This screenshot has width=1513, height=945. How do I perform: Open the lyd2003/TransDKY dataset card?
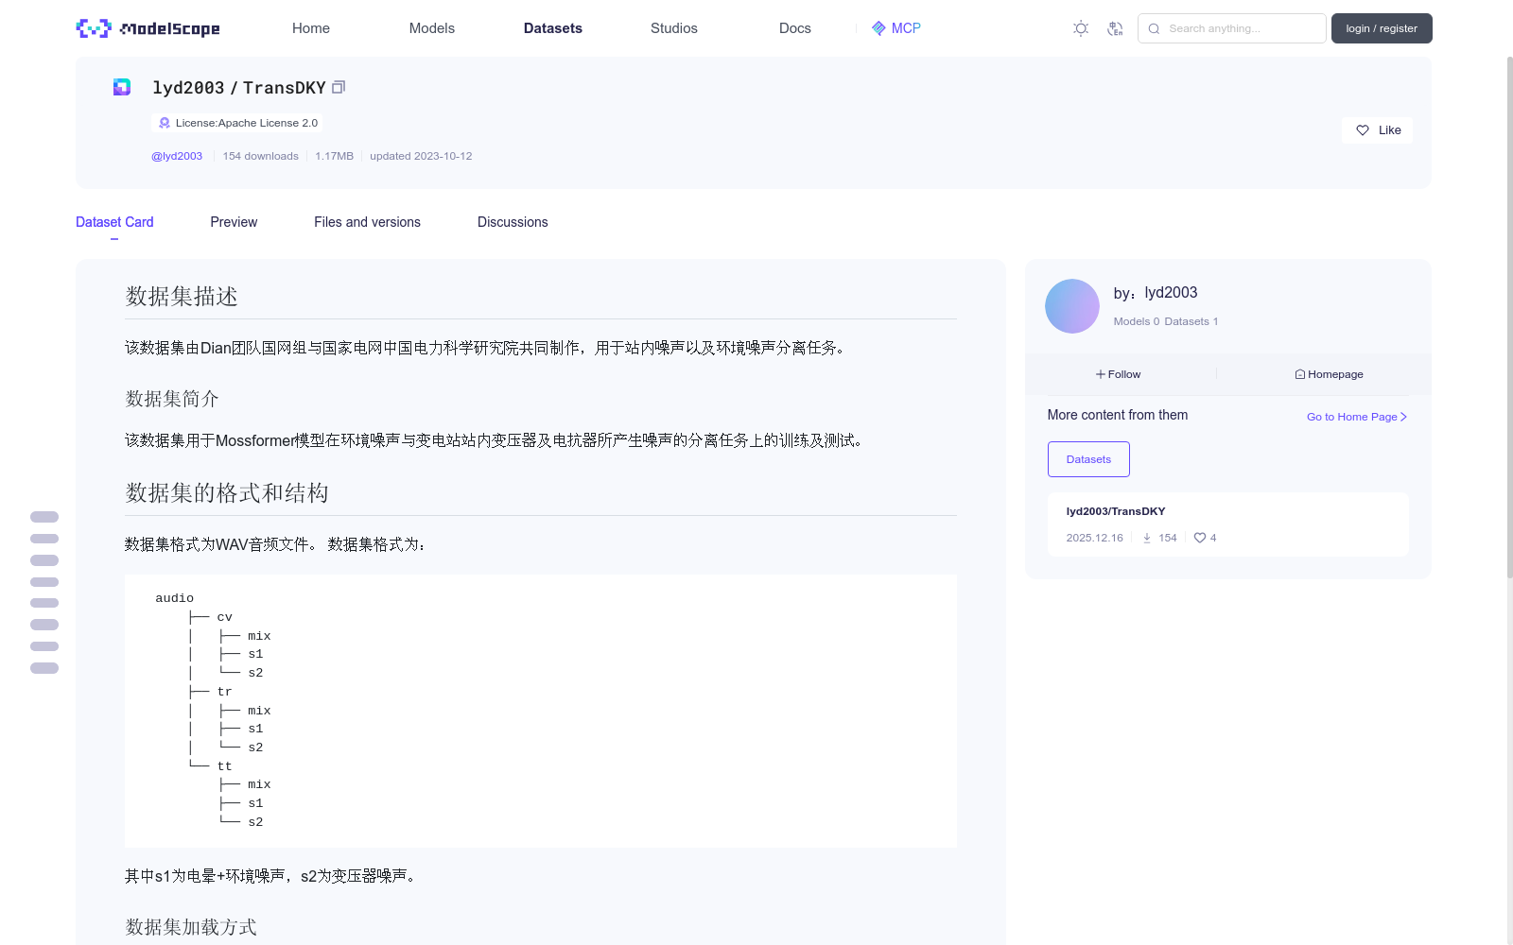point(1227,524)
